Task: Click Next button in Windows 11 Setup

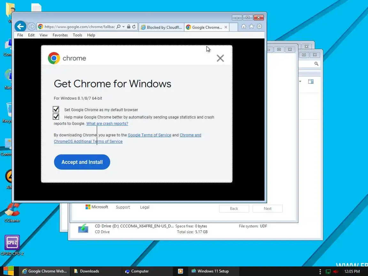Action: [268, 208]
